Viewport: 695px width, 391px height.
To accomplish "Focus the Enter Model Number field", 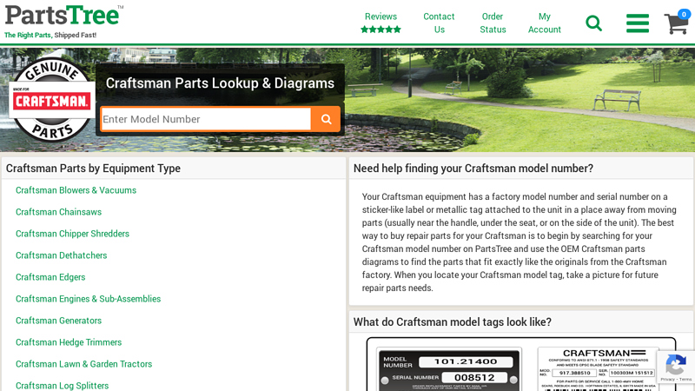I will (x=206, y=119).
